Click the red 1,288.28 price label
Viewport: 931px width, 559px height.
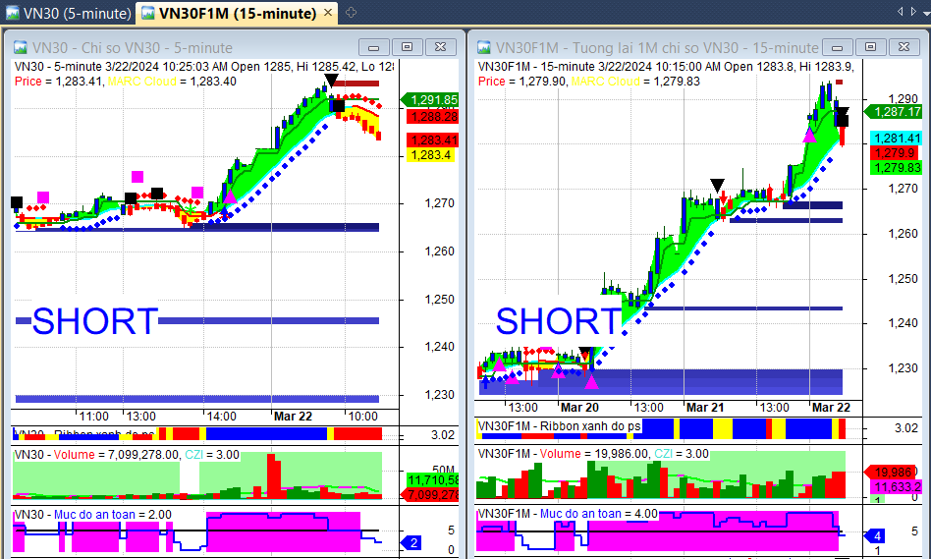coord(432,117)
